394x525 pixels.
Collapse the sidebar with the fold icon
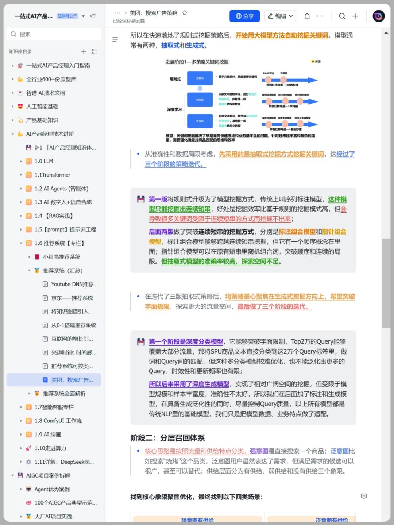[93, 16]
